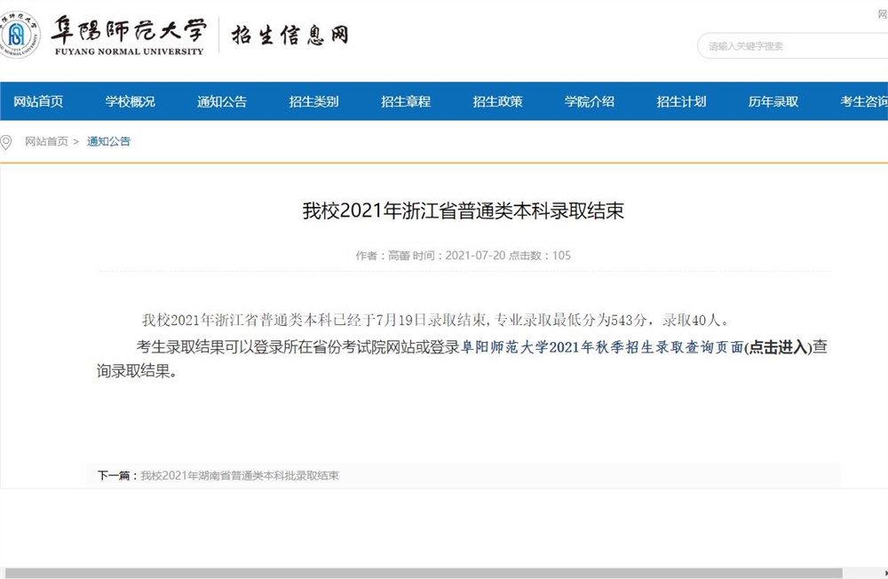Click the paragraph mentioning 最低分为543分
888x579 pixels.
[x=435, y=320]
